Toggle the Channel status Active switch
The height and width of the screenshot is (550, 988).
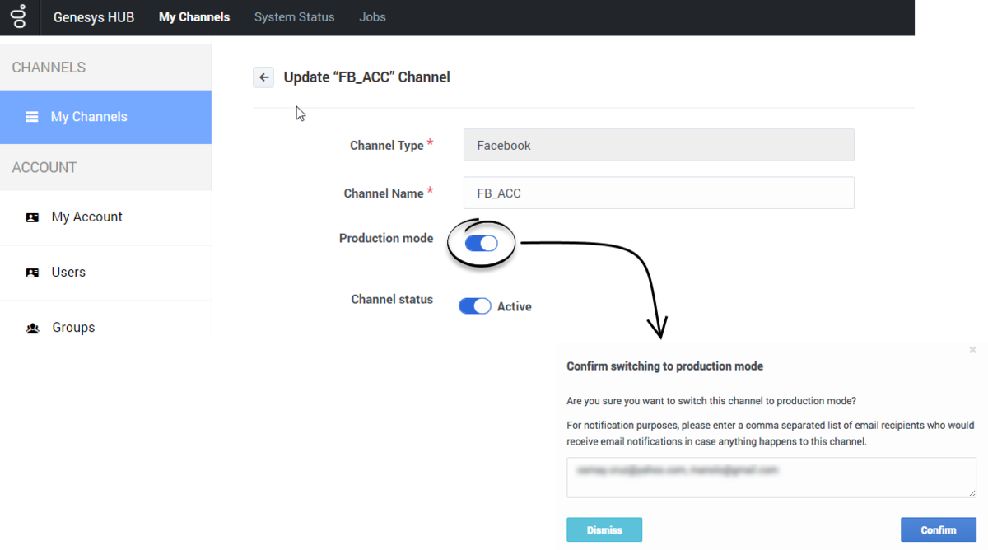coord(474,306)
